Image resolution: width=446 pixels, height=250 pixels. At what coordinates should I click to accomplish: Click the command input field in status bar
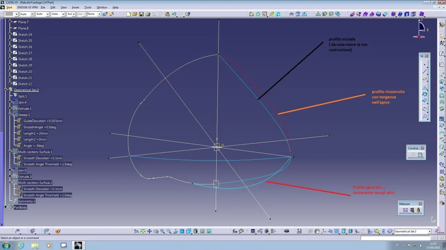[x=395, y=238]
